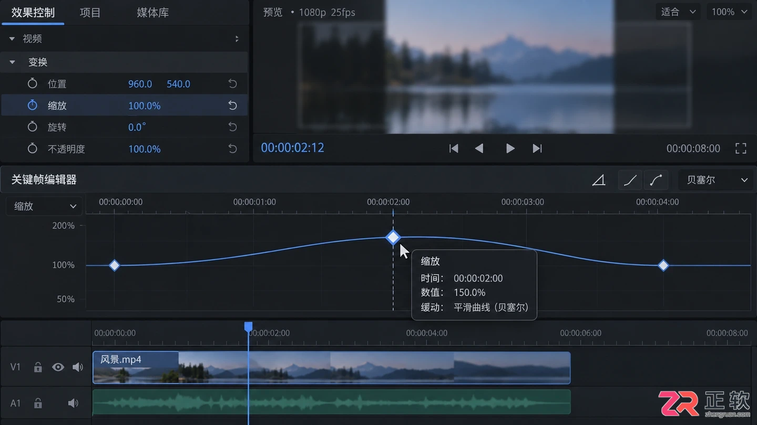Mute the V1 track audio
The height and width of the screenshot is (425, 757).
click(78, 367)
